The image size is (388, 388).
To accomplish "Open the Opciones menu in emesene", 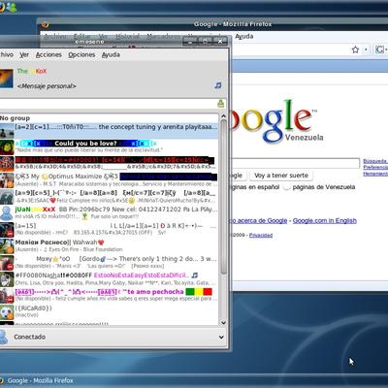I will 81,54.
